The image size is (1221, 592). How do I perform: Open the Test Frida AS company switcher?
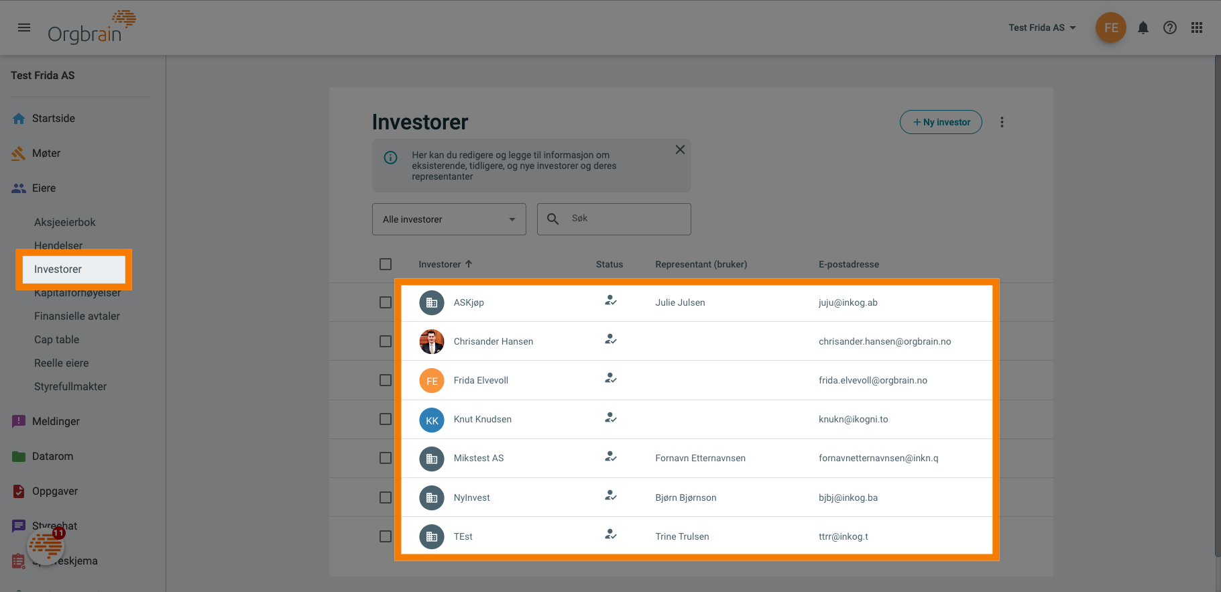pos(1042,27)
